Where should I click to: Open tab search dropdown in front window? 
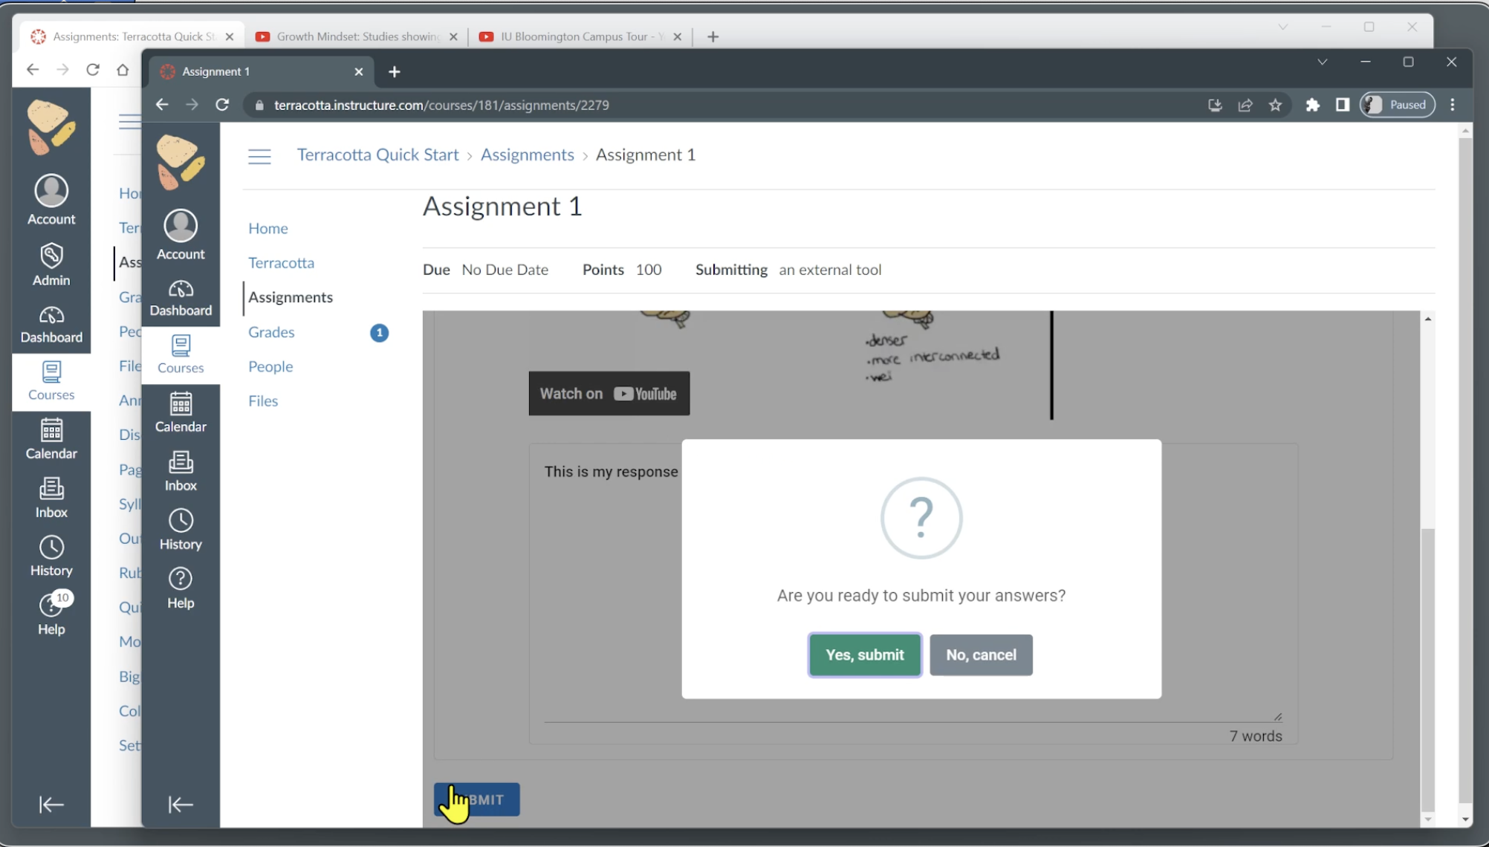click(1323, 62)
